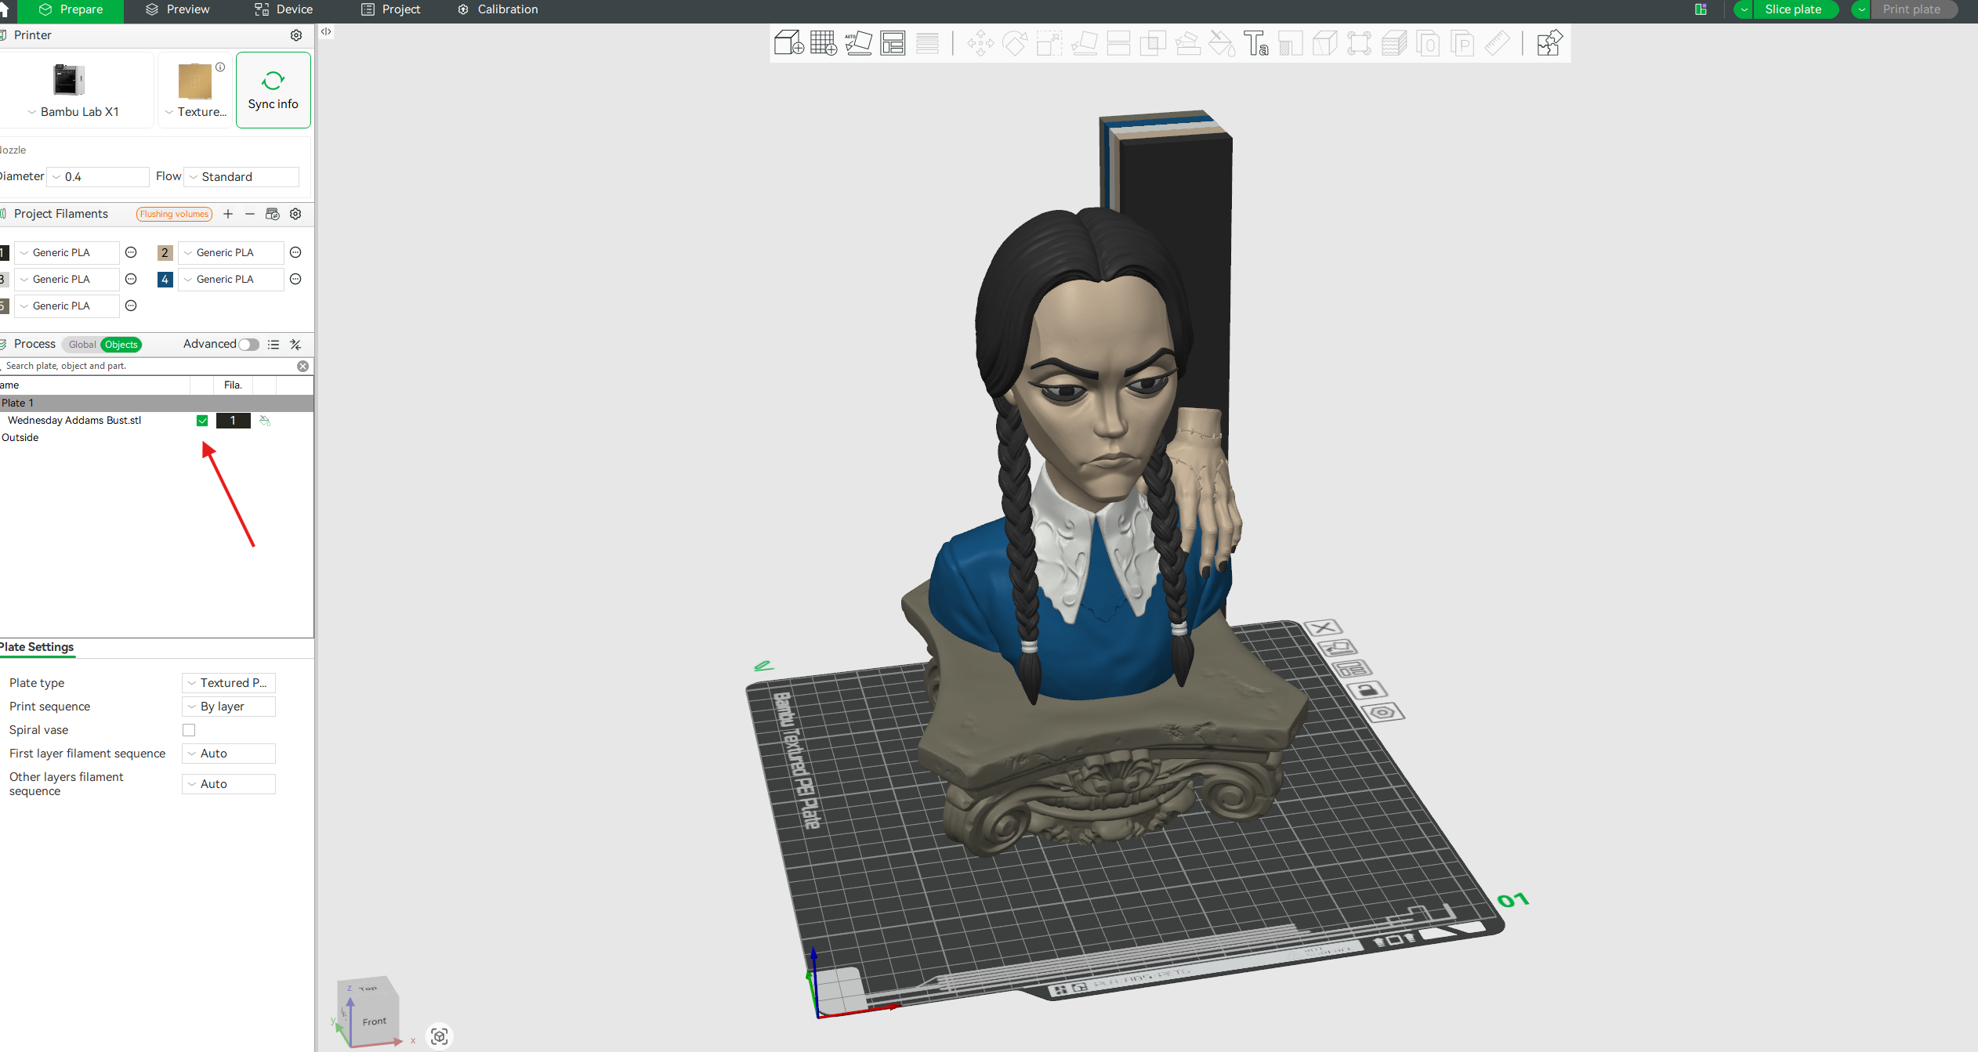Screen dimensions: 1978x1052
Task: Enable the Spiral vase checkbox
Action: [189, 730]
